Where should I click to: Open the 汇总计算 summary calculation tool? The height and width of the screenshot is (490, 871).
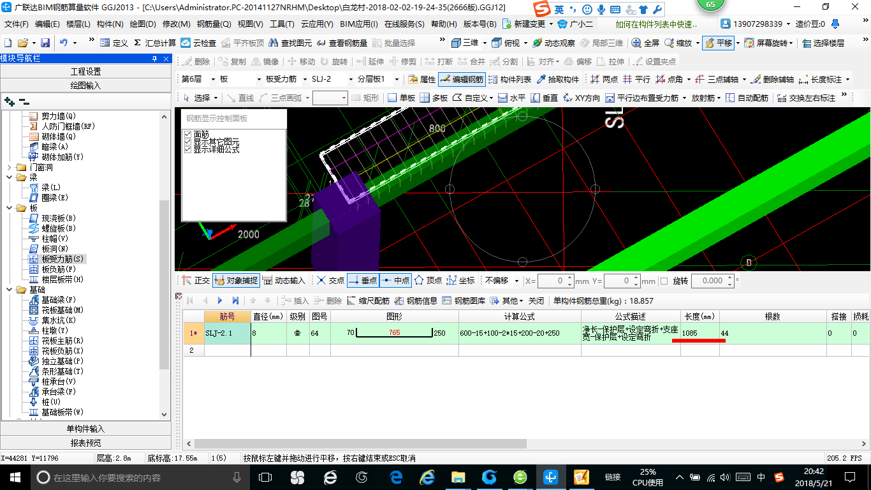point(154,43)
